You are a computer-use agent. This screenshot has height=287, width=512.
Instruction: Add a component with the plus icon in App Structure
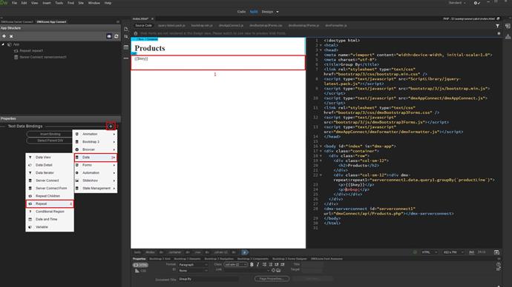4,36
